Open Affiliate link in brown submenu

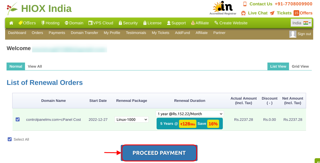(x=201, y=33)
